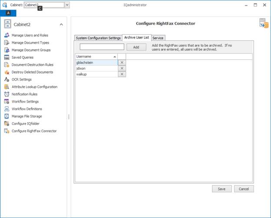
Task: Open the Cabinet dropdown arrow
Action: click(67, 5)
